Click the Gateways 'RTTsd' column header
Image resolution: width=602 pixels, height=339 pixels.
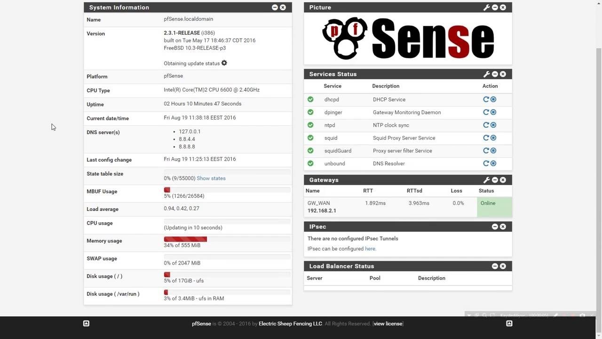coord(414,191)
